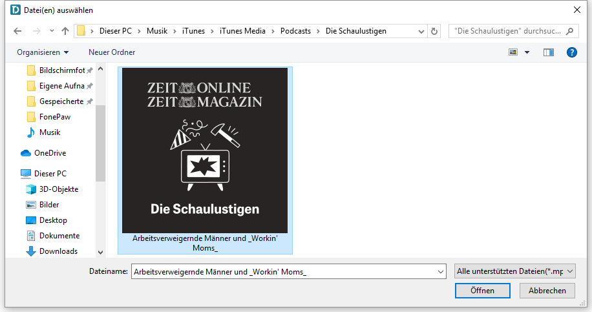Open Desktop in the sidebar
Viewport: 592px width, 312px height.
click(x=47, y=220)
